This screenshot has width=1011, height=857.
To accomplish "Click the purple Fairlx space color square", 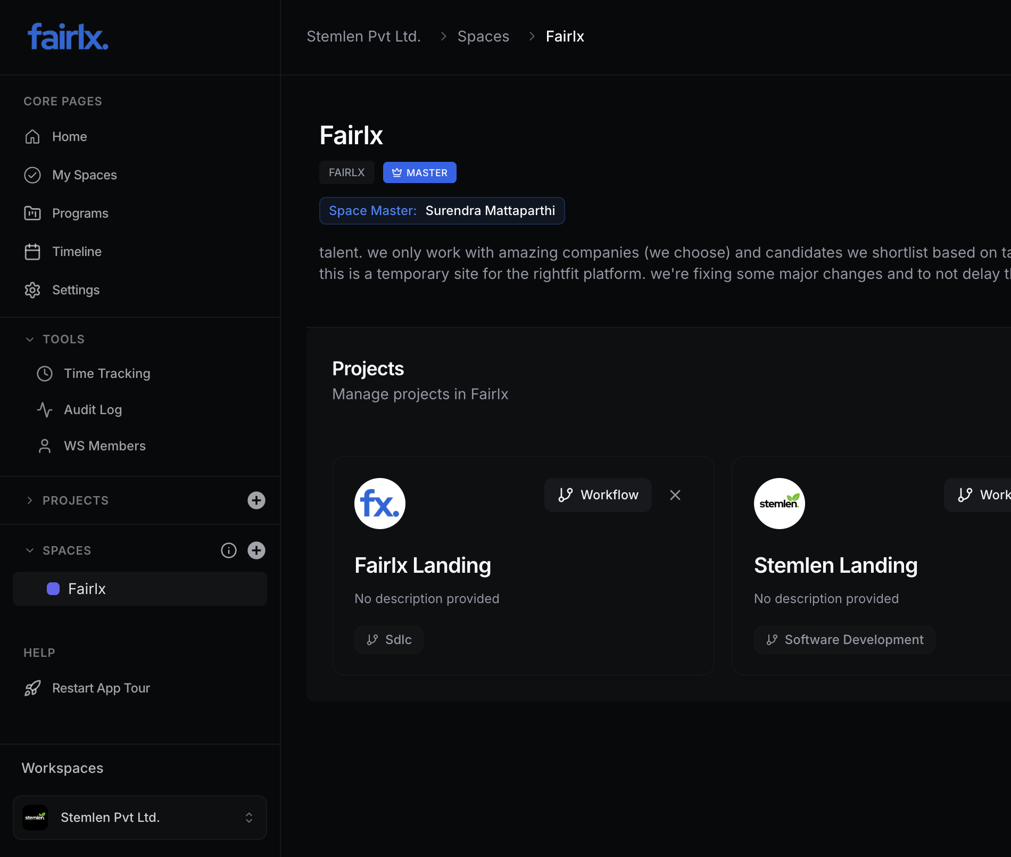I will [53, 589].
